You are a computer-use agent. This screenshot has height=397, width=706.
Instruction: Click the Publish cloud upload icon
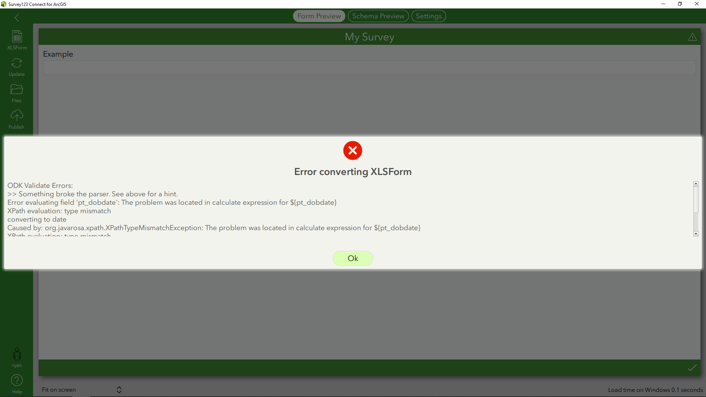pyautogui.click(x=17, y=115)
